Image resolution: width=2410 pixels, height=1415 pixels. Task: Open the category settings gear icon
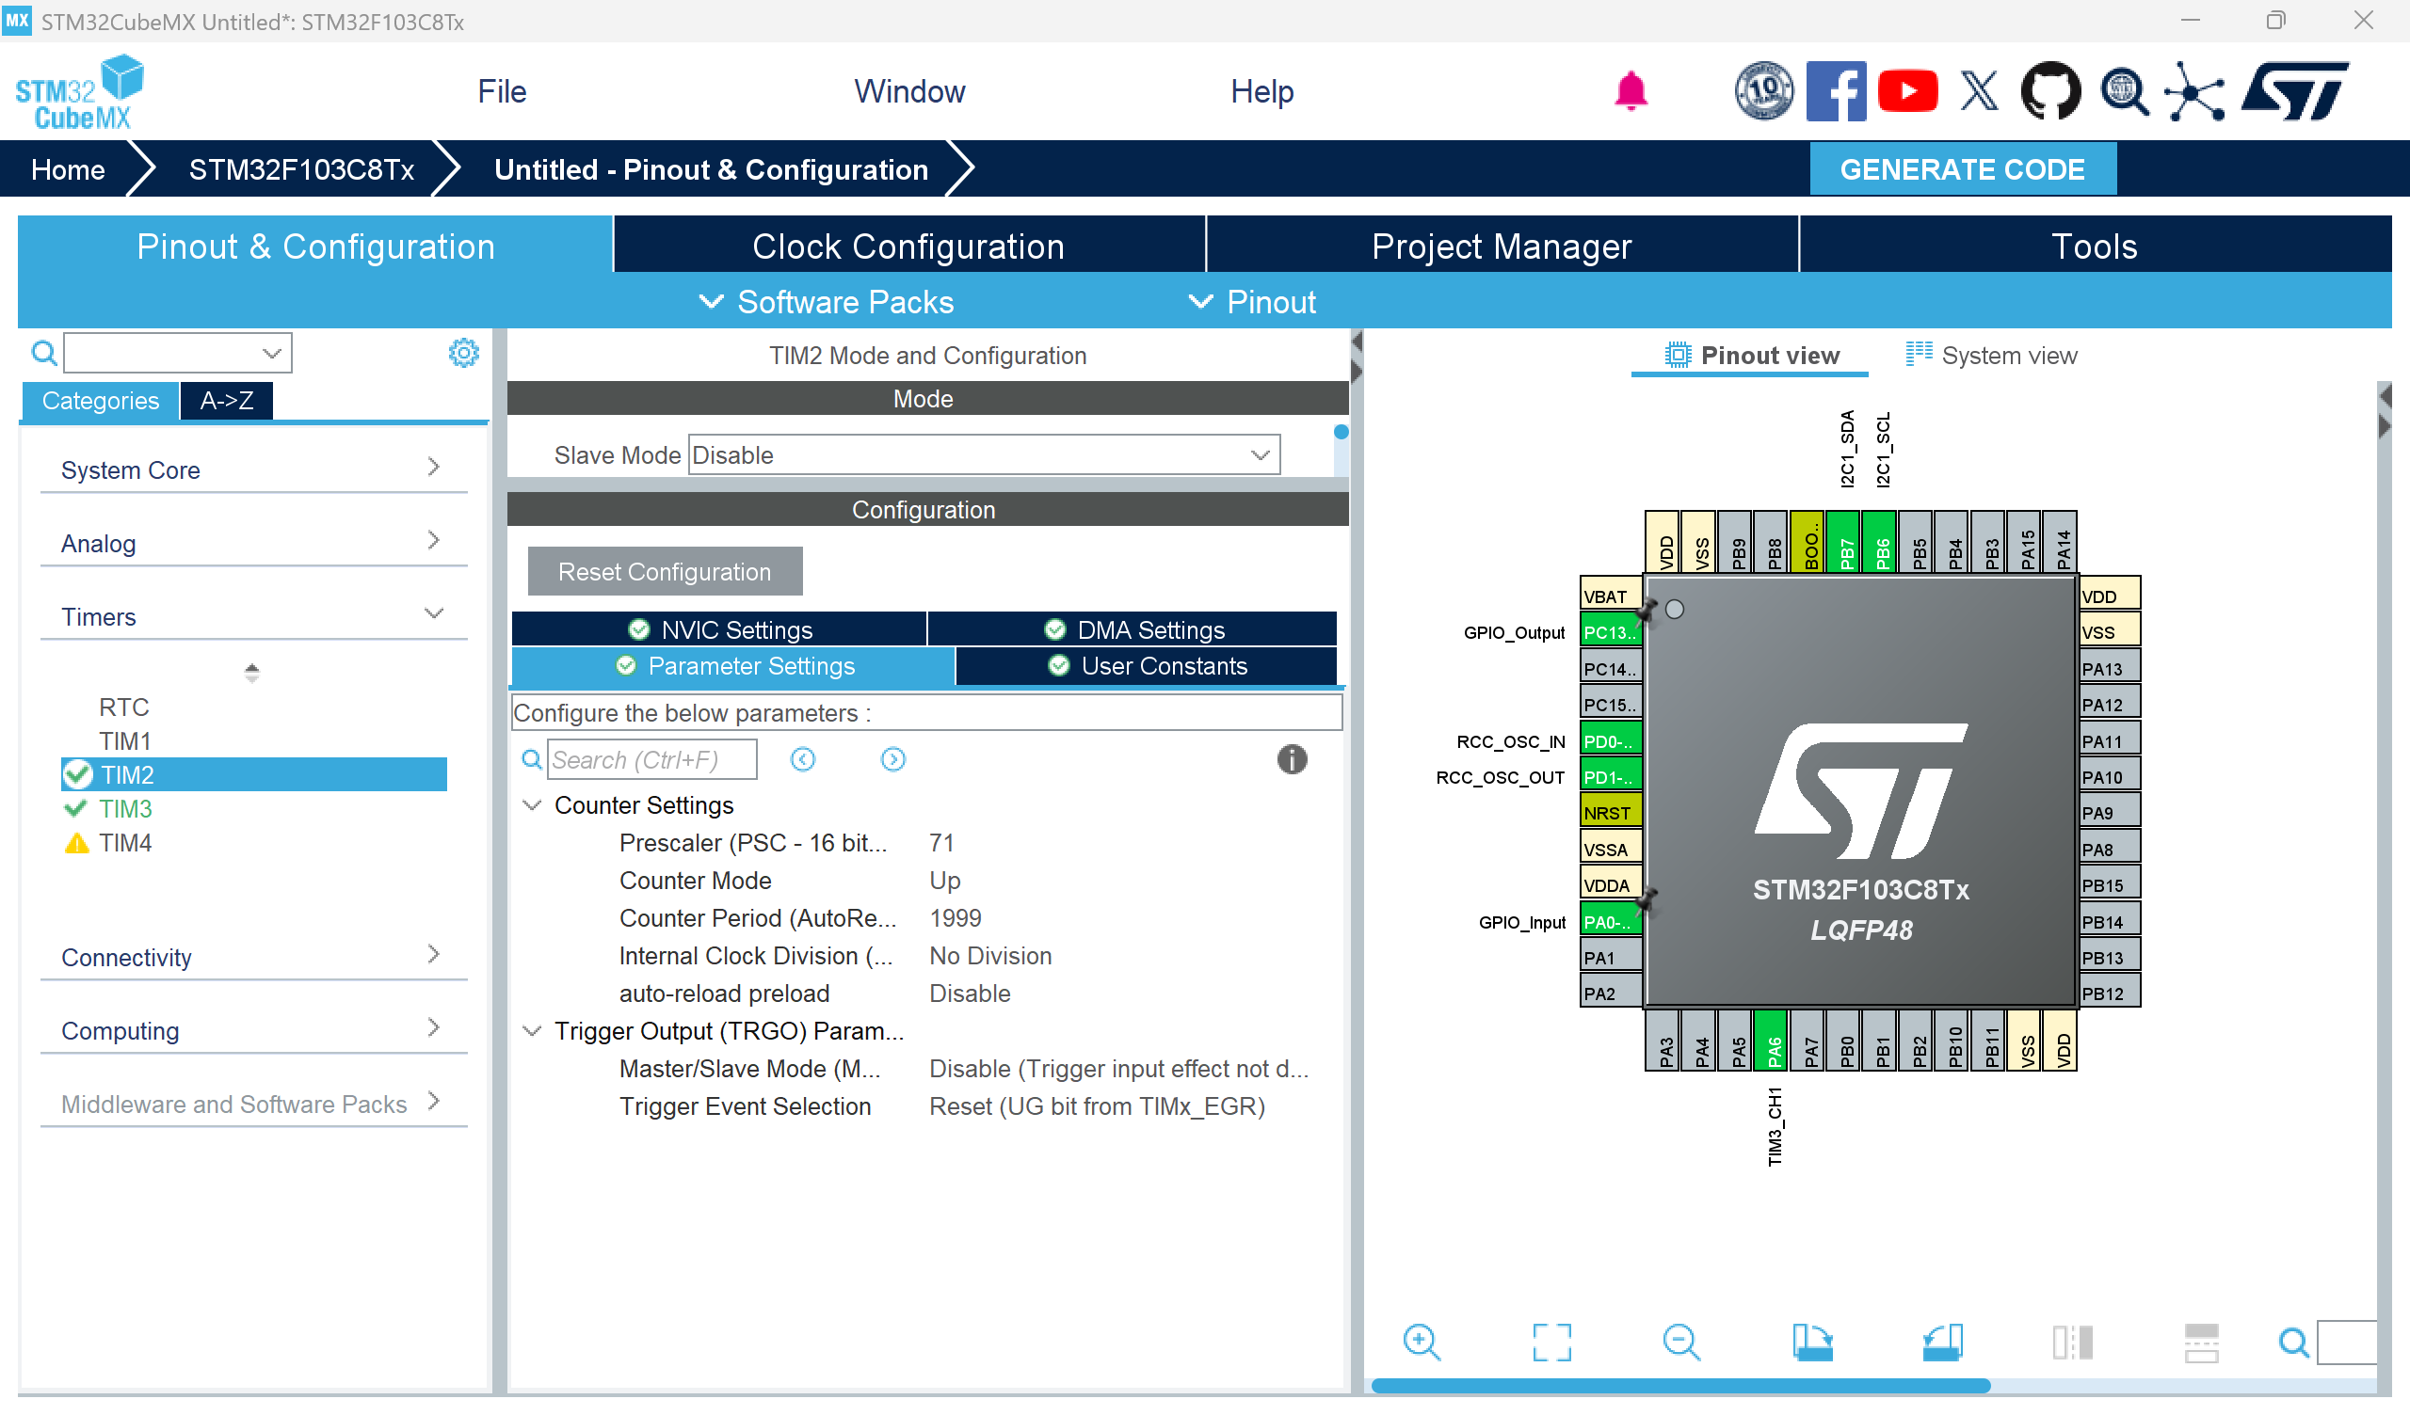click(464, 353)
